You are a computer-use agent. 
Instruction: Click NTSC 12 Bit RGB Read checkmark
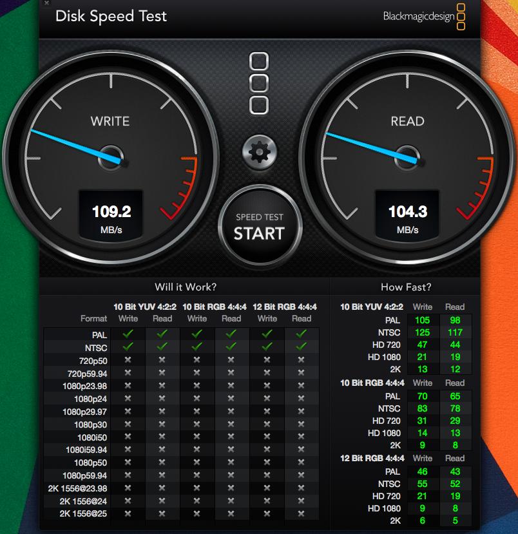[301, 347]
